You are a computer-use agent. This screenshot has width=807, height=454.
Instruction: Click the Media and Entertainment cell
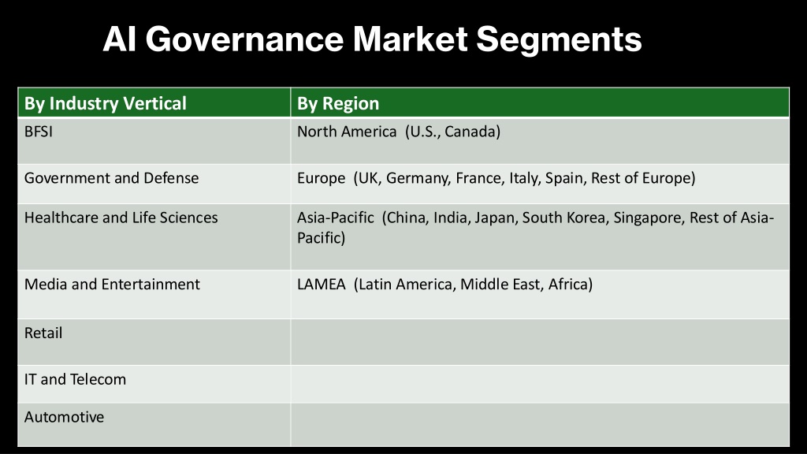point(154,295)
